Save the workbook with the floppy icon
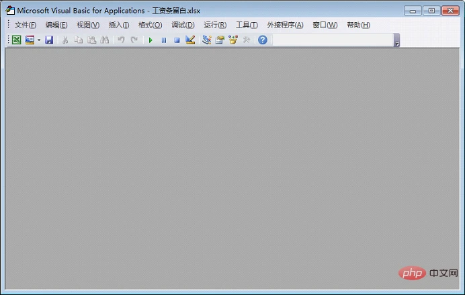This screenshot has width=465, height=295. 49,40
